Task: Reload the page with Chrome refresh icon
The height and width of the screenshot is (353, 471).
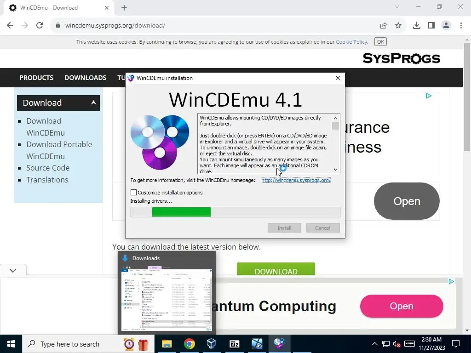Action: [x=40, y=26]
